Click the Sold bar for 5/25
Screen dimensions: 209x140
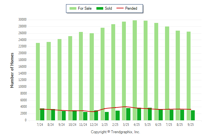click(150, 114)
